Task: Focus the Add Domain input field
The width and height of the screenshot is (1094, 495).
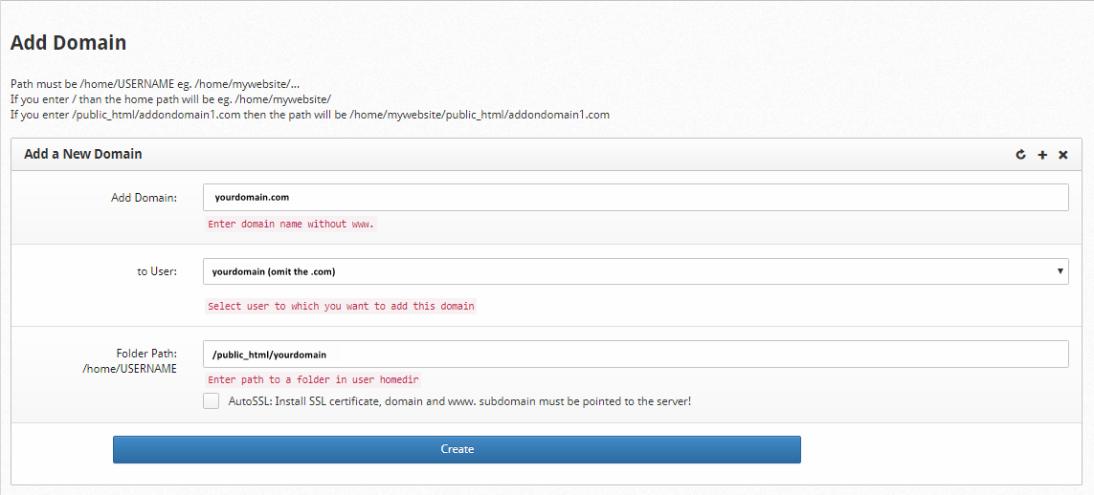Action: [x=636, y=197]
